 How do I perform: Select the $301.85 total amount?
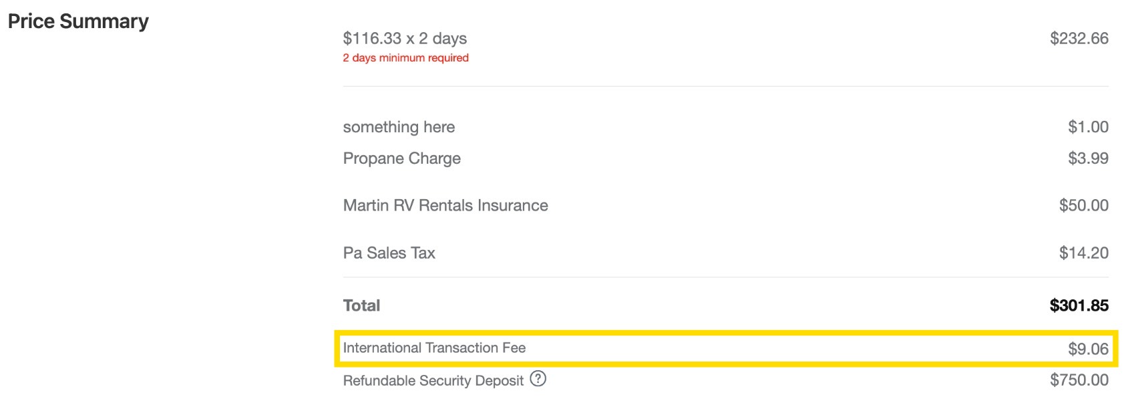tap(1079, 305)
